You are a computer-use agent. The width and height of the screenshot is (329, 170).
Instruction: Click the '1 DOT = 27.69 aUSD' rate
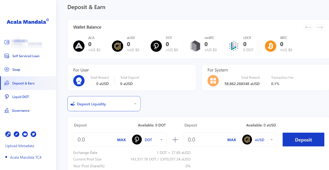click(x=173, y=152)
